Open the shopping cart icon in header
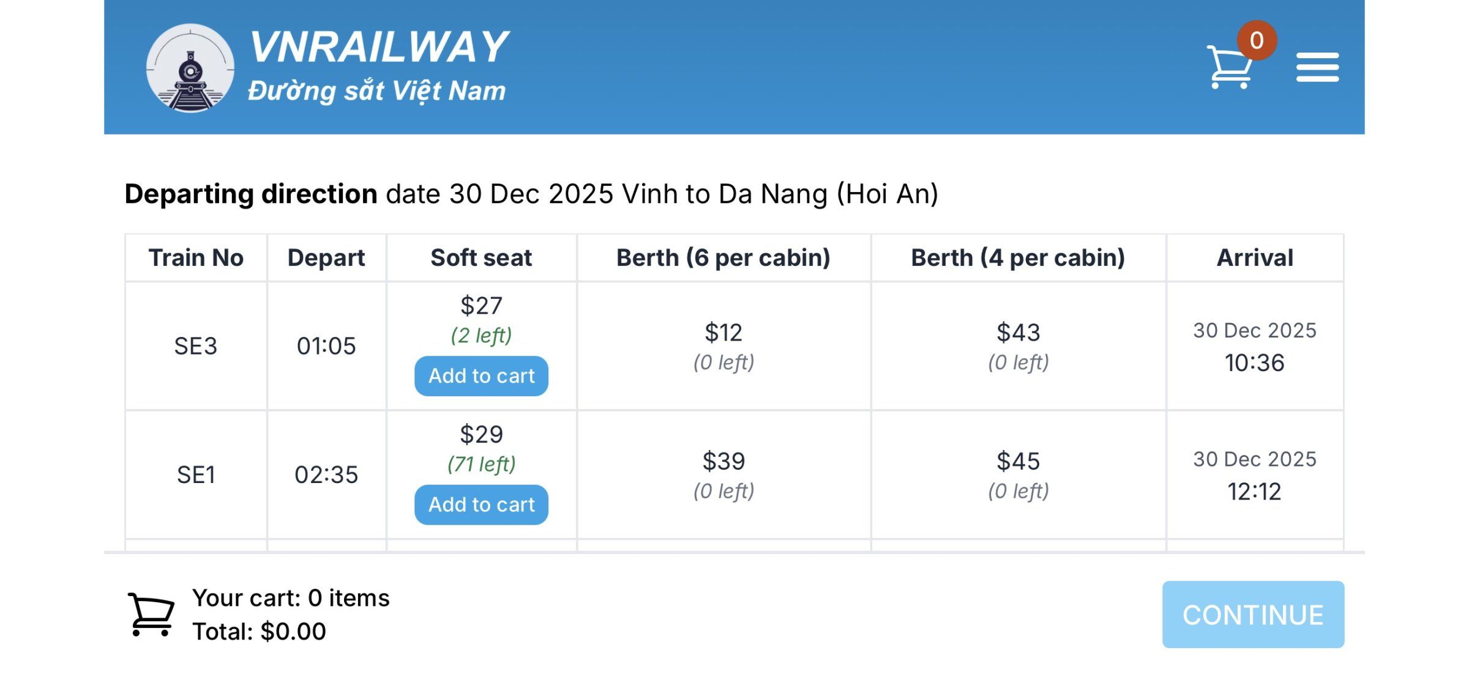 (1229, 67)
